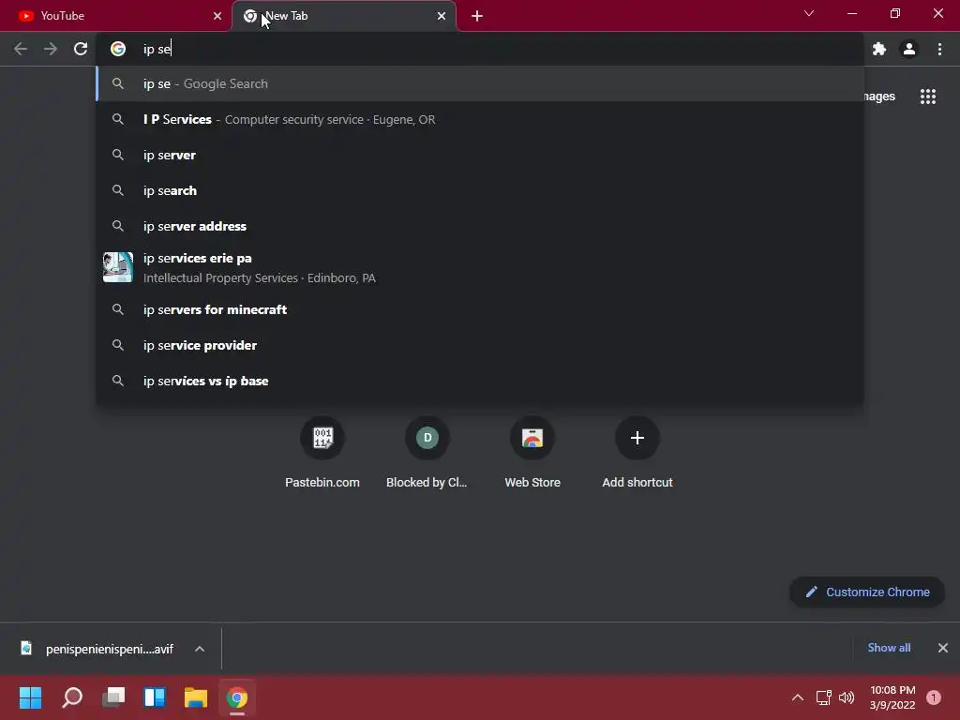Open the network status tray icon
Screen dimensions: 960x720
point(823,697)
